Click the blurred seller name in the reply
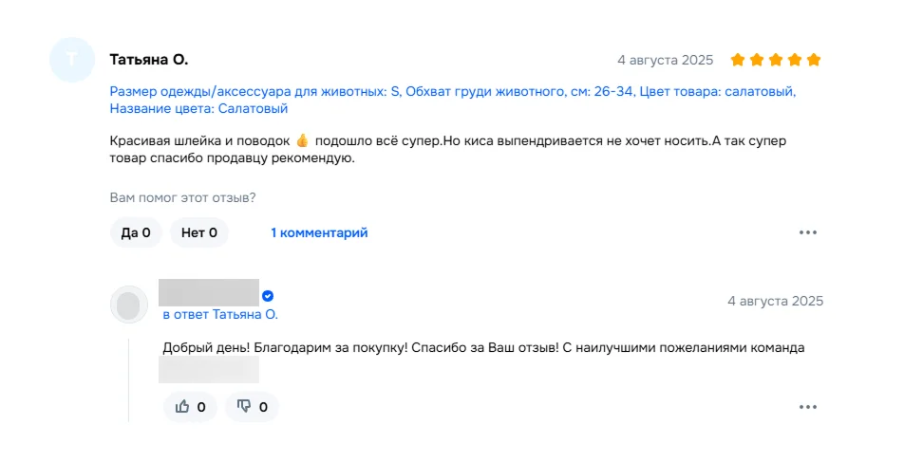Viewport: 923px width, 462px height. (x=209, y=293)
